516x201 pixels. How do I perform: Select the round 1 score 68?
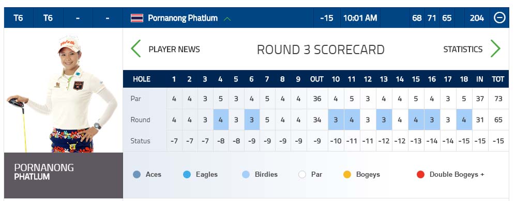pos(417,18)
